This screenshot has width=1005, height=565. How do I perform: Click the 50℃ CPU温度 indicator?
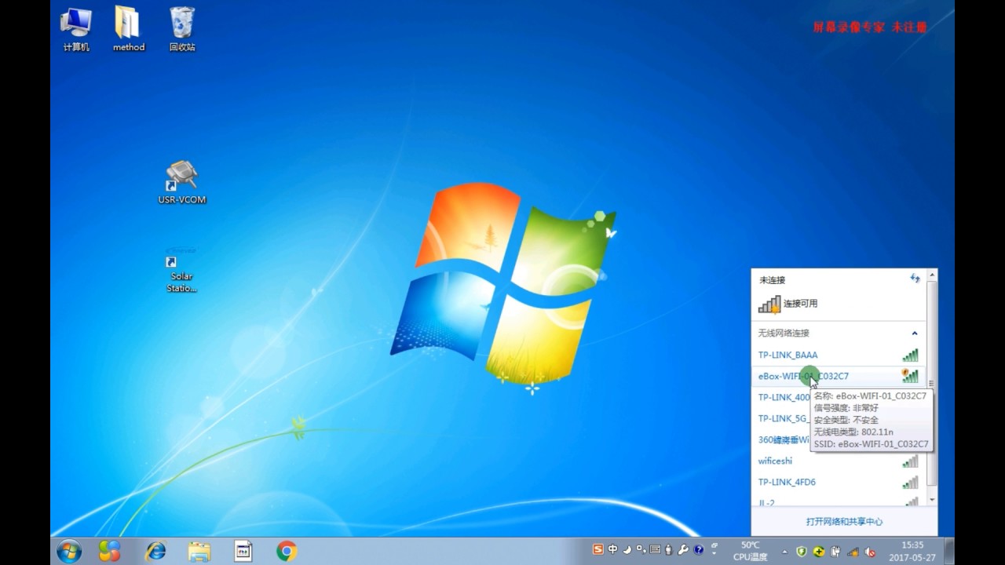click(750, 551)
